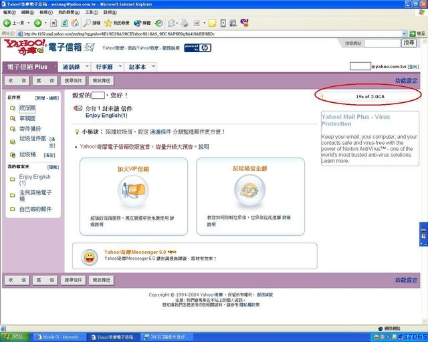
Task: Click the green Forward arrow button
Action: pos(37,23)
